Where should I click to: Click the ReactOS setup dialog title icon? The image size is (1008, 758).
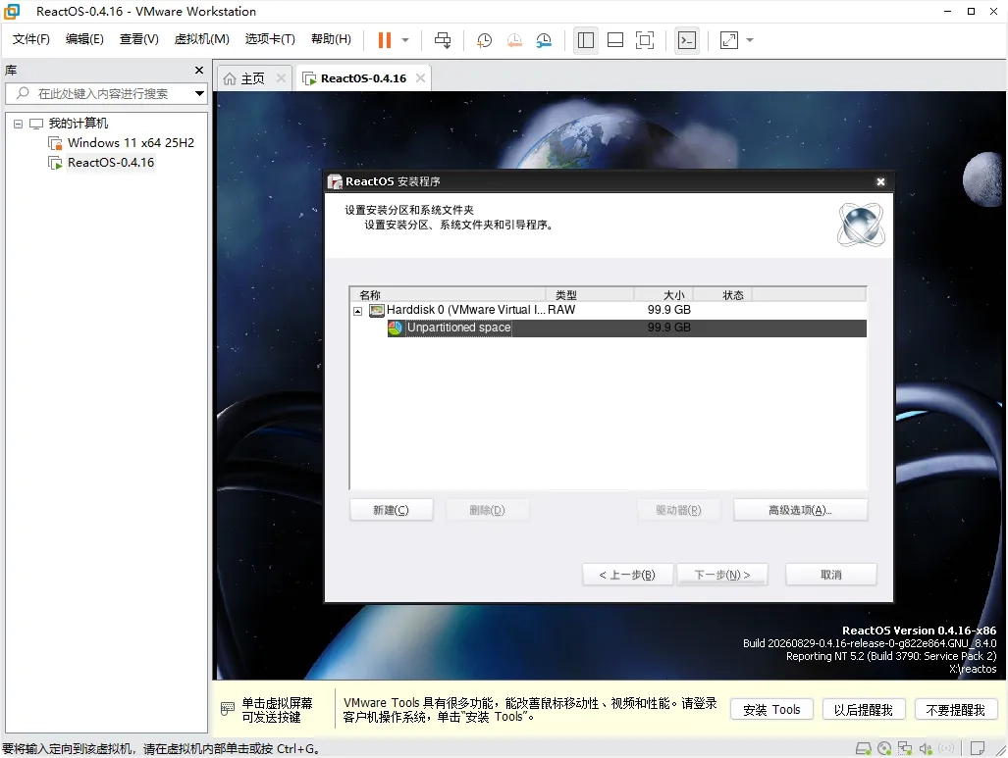(x=335, y=181)
